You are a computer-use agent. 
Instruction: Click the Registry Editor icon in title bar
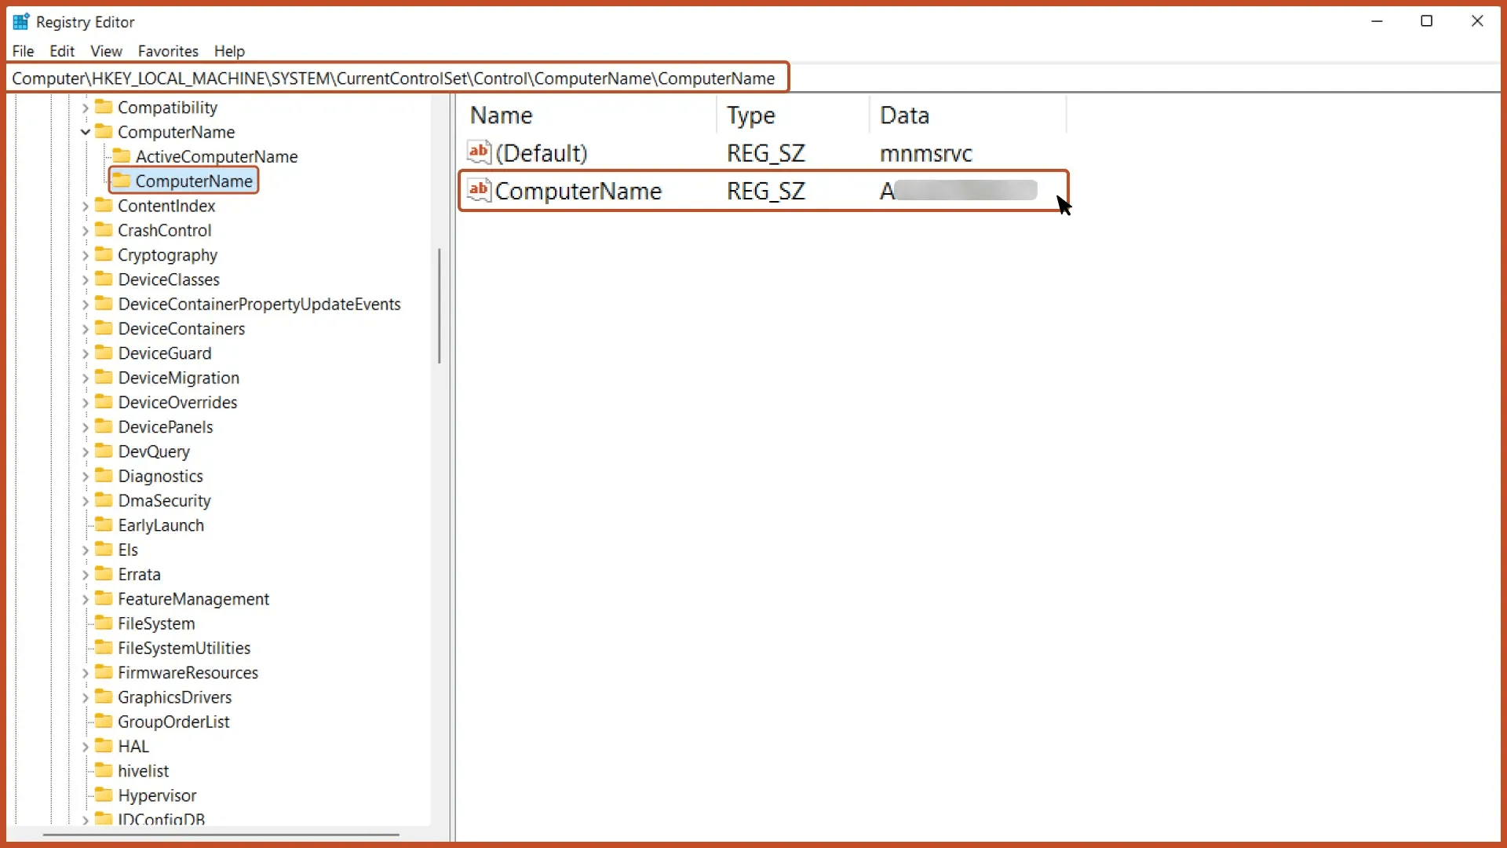(21, 21)
